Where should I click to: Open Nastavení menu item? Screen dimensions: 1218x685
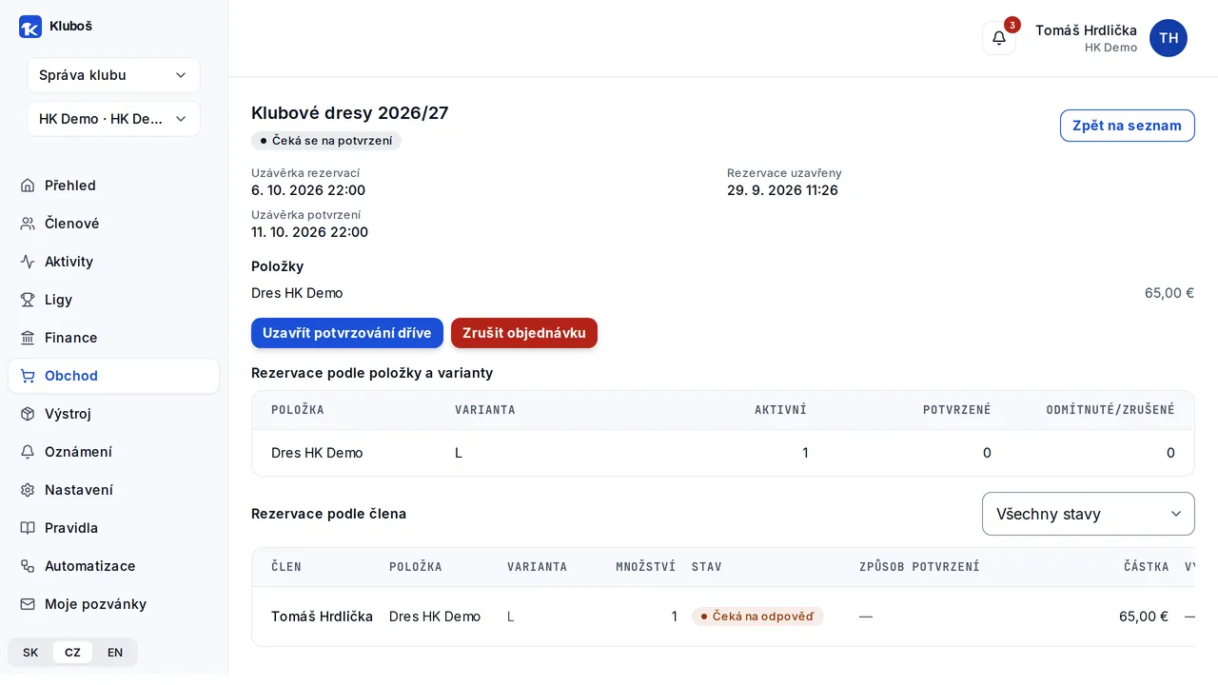tap(113, 490)
